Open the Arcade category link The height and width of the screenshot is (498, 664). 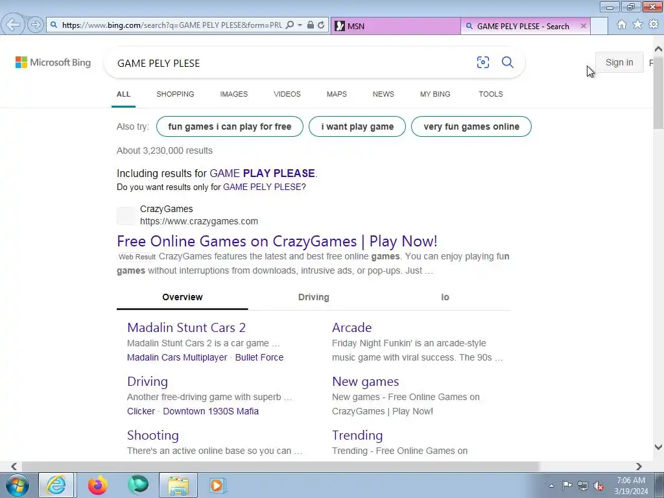point(352,327)
